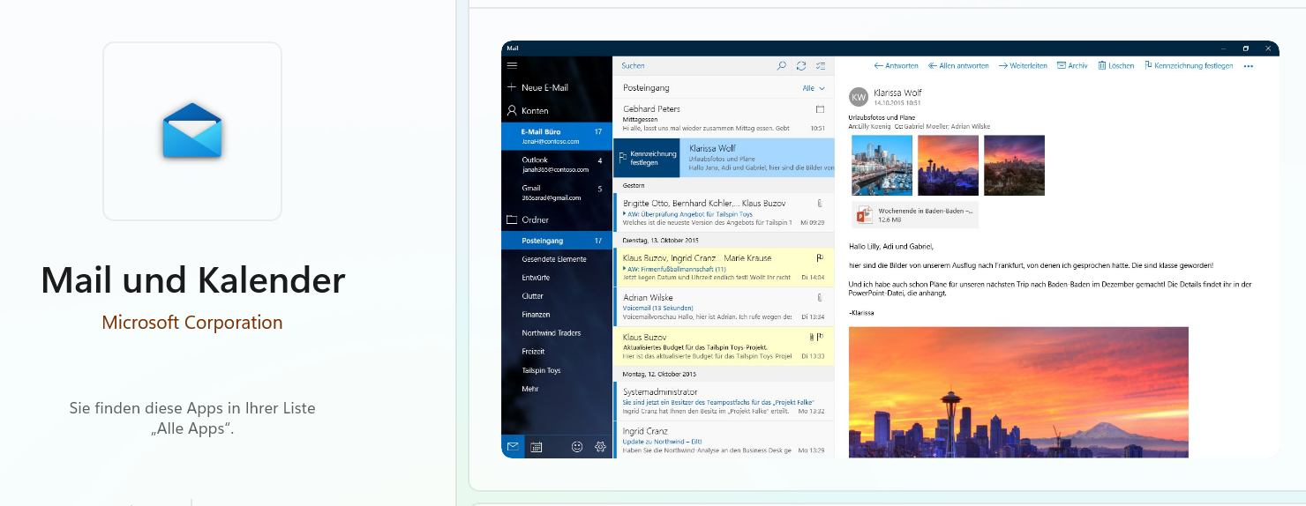
Task: Open the marina city photo thumbnail
Action: point(882,165)
